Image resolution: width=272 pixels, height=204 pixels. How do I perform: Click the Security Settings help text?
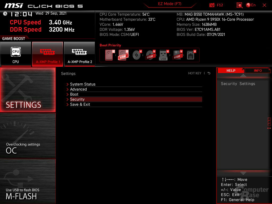point(238,84)
